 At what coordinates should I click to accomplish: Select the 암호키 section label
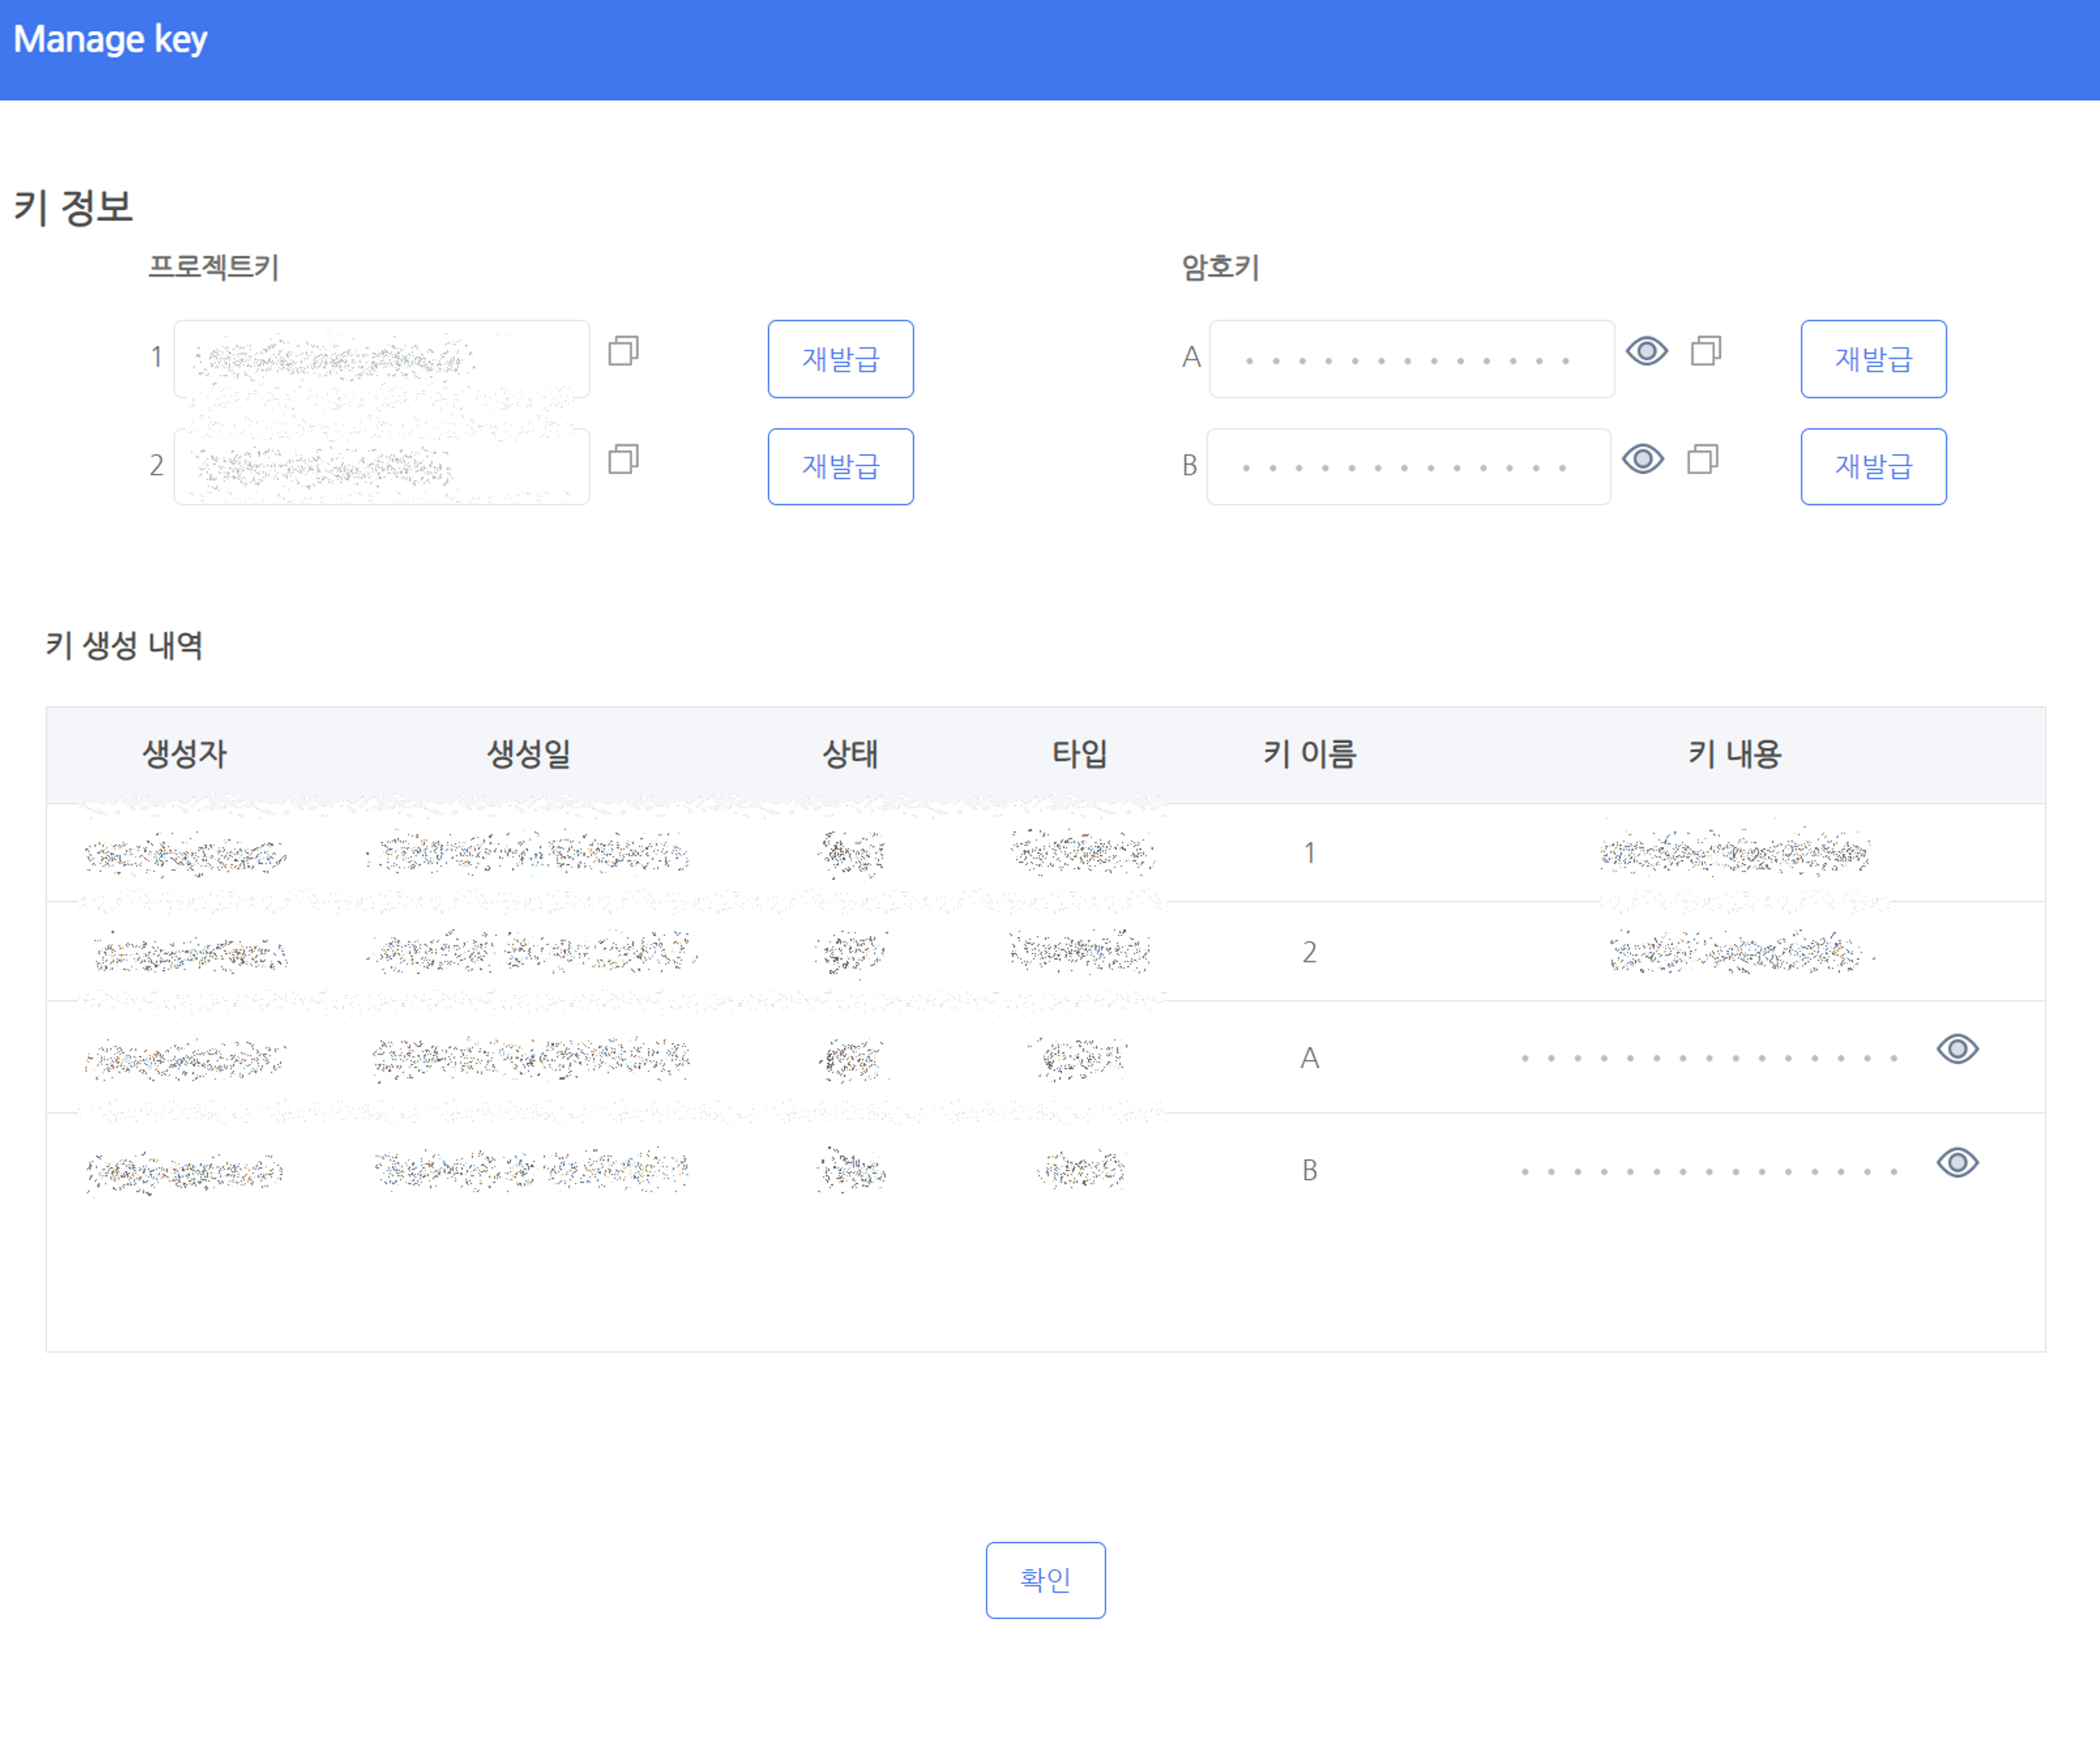coord(1220,267)
